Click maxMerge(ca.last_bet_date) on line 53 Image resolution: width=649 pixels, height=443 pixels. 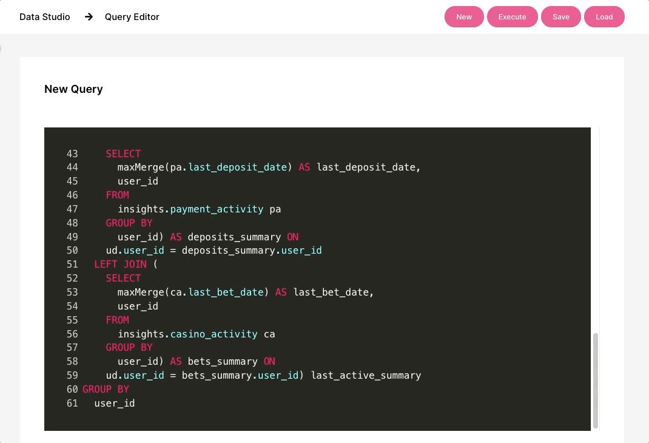[x=193, y=293]
